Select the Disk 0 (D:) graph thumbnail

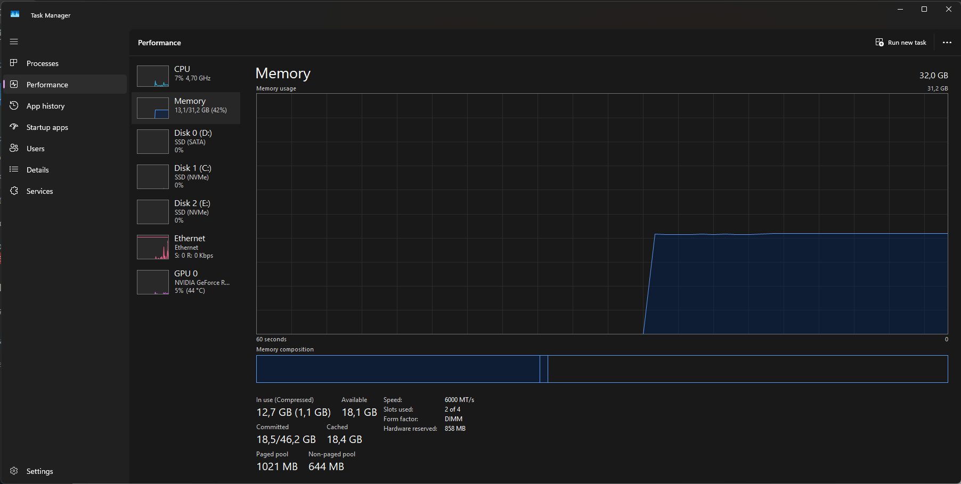point(153,142)
